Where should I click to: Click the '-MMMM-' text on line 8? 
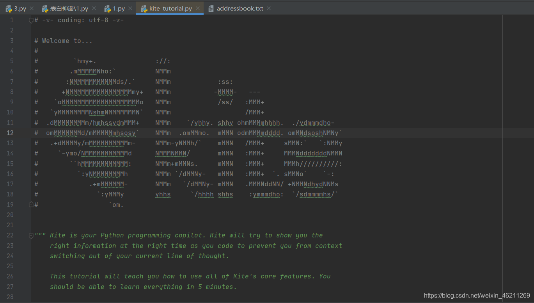pos(225,92)
